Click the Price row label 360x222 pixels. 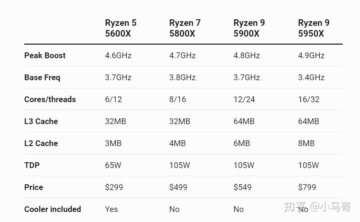click(33, 187)
